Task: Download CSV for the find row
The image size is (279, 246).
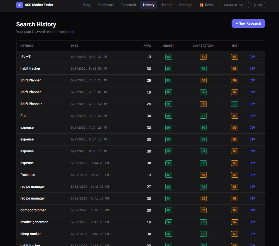Action: pyautogui.click(x=252, y=116)
